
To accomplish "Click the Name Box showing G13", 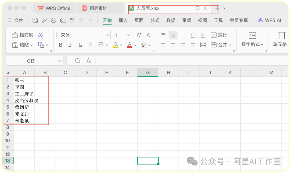I will (35, 61).
